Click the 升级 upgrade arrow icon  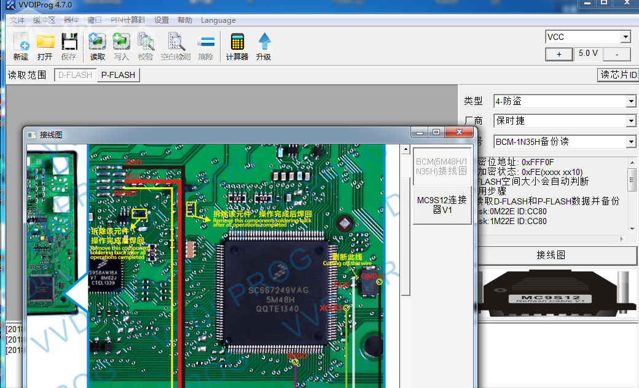click(x=264, y=47)
